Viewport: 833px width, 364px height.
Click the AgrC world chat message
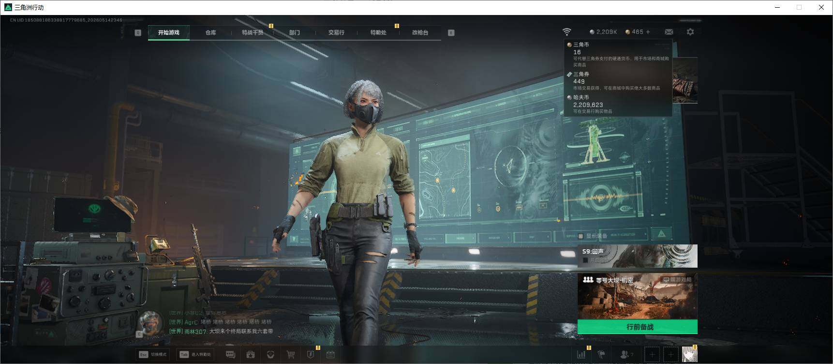click(x=220, y=322)
